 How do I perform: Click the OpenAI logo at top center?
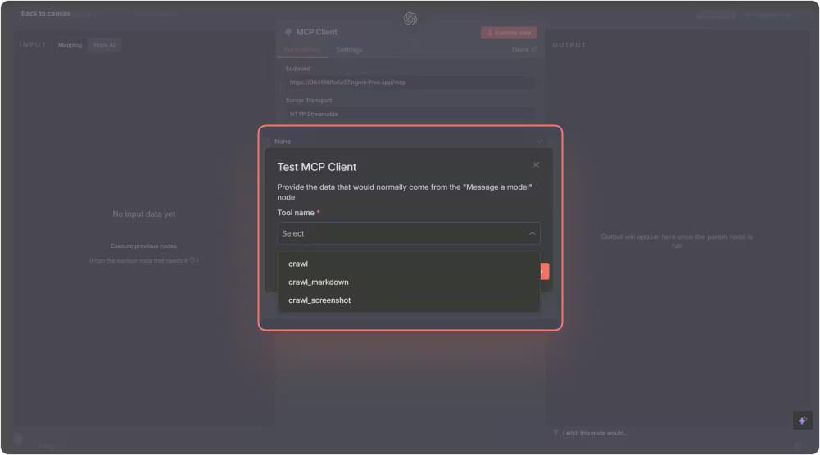coord(410,18)
